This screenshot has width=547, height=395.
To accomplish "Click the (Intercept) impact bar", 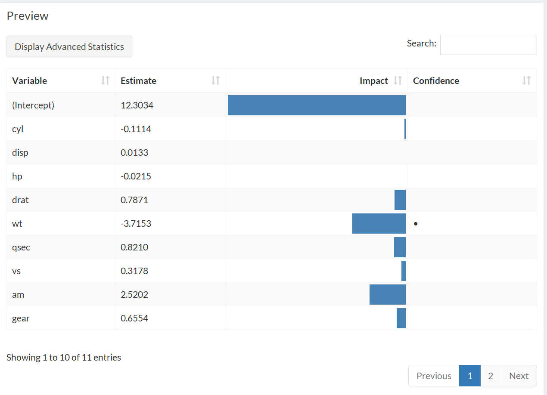I will point(317,105).
